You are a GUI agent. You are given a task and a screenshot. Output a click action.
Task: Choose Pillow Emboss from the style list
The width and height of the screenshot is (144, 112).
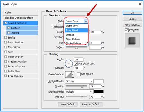point(77,39)
